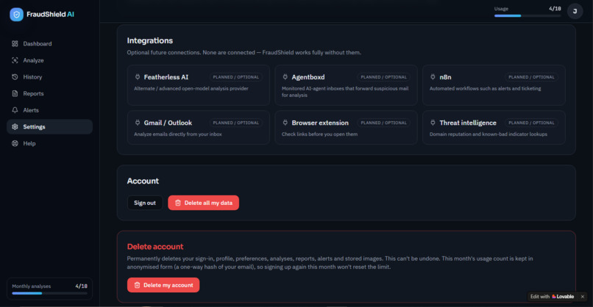Open the Dashboard page

pyautogui.click(x=49, y=44)
